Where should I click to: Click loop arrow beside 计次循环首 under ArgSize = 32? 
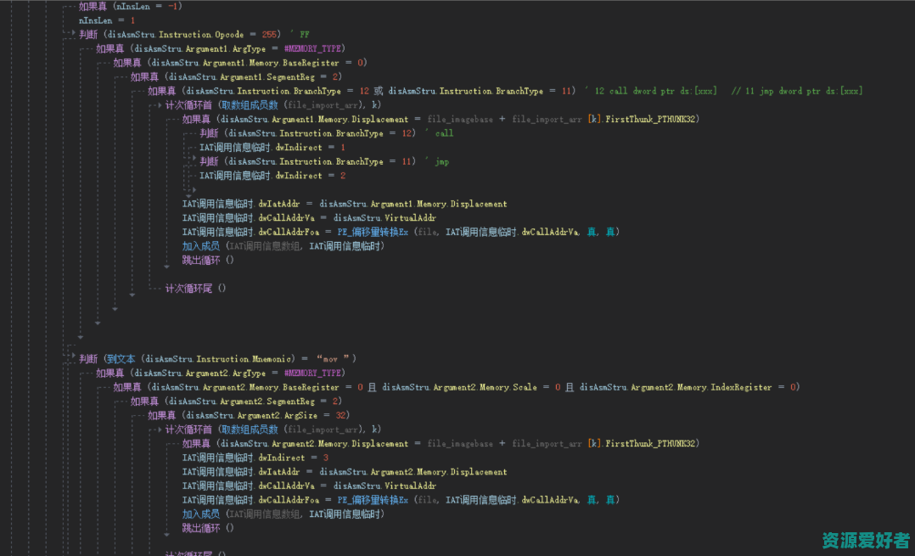158,430
